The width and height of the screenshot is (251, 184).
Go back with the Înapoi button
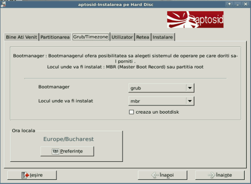pos(162,175)
